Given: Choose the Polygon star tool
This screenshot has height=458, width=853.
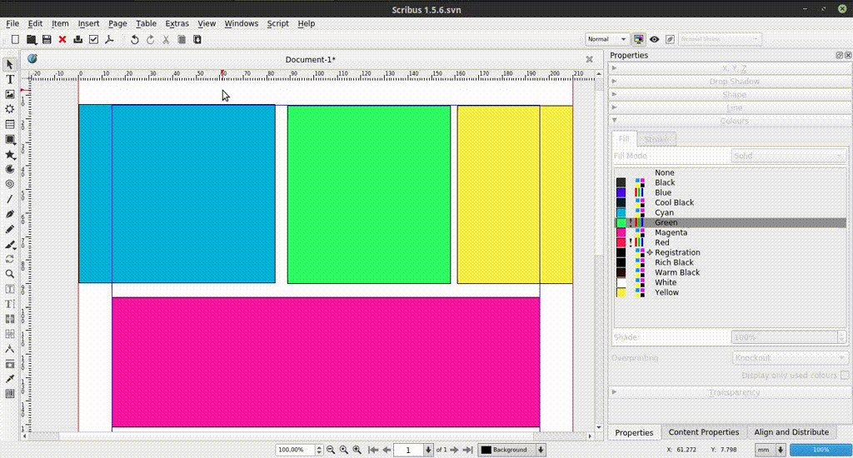Looking at the screenshot, I should point(10,154).
